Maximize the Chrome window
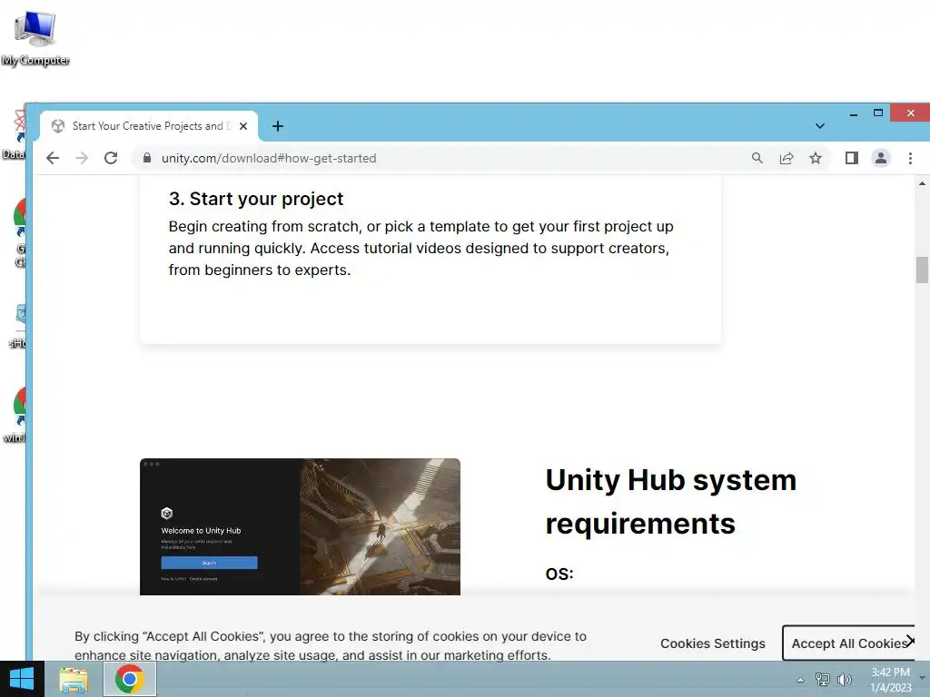930x697 pixels. 878,113
